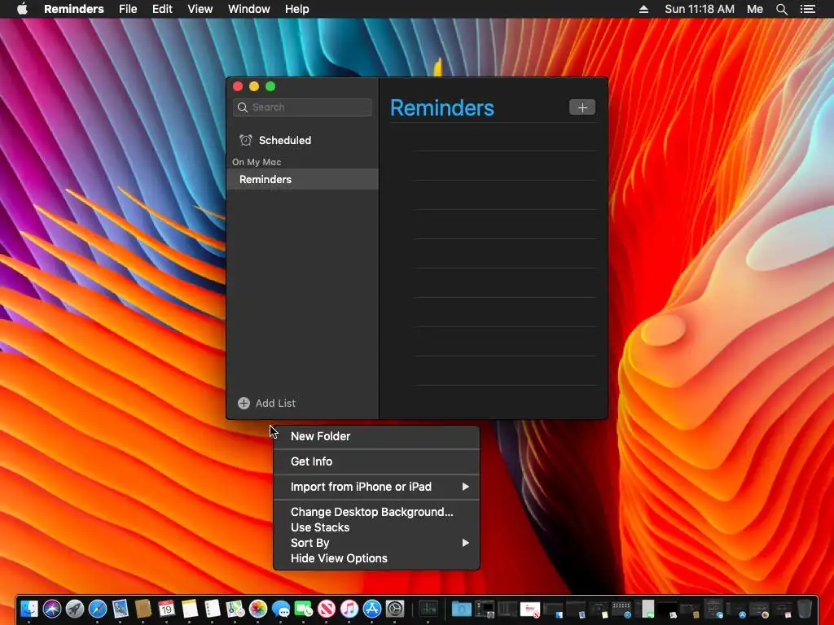
Task: Click the eject icon in menu bar
Action: tap(643, 9)
